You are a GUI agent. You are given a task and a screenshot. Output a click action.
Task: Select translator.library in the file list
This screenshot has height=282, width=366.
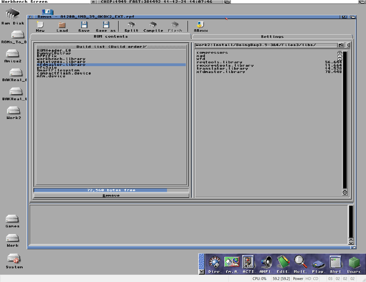pyautogui.click(x=269, y=68)
